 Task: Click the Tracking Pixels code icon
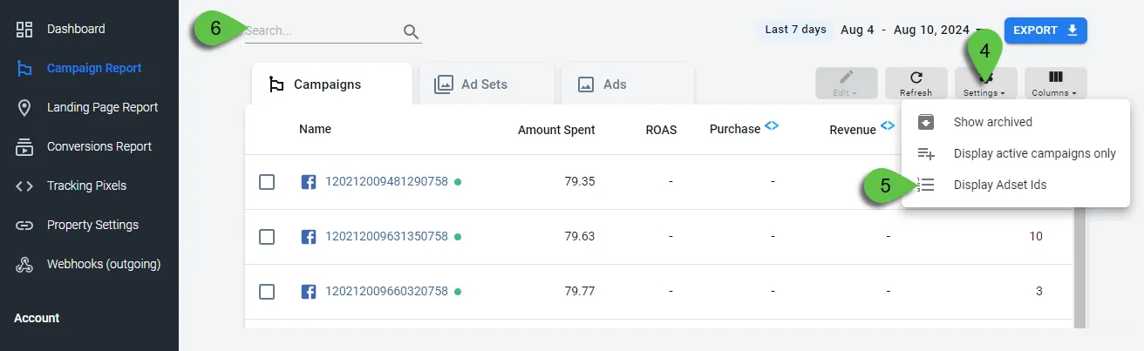[24, 186]
